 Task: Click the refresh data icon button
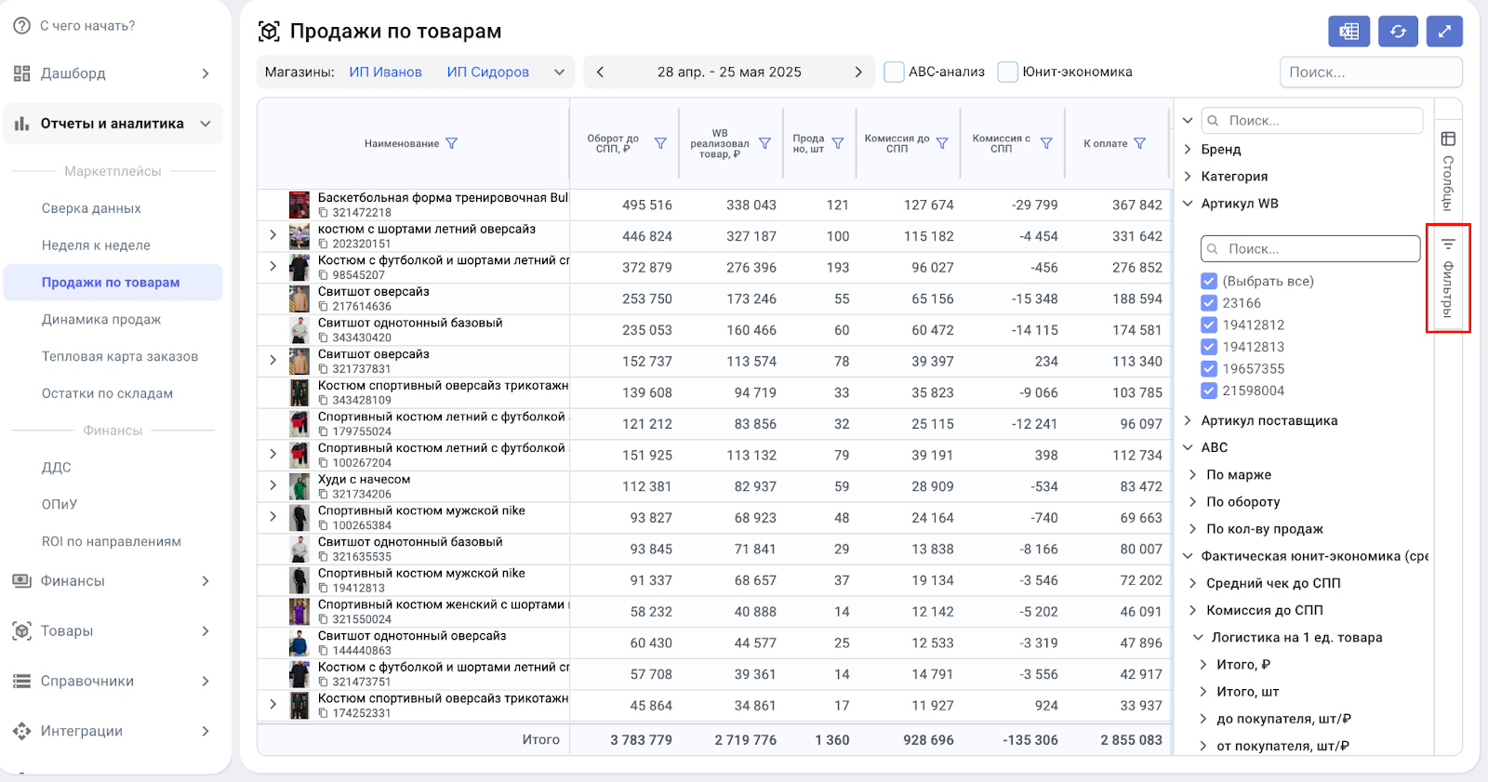pos(1398,32)
